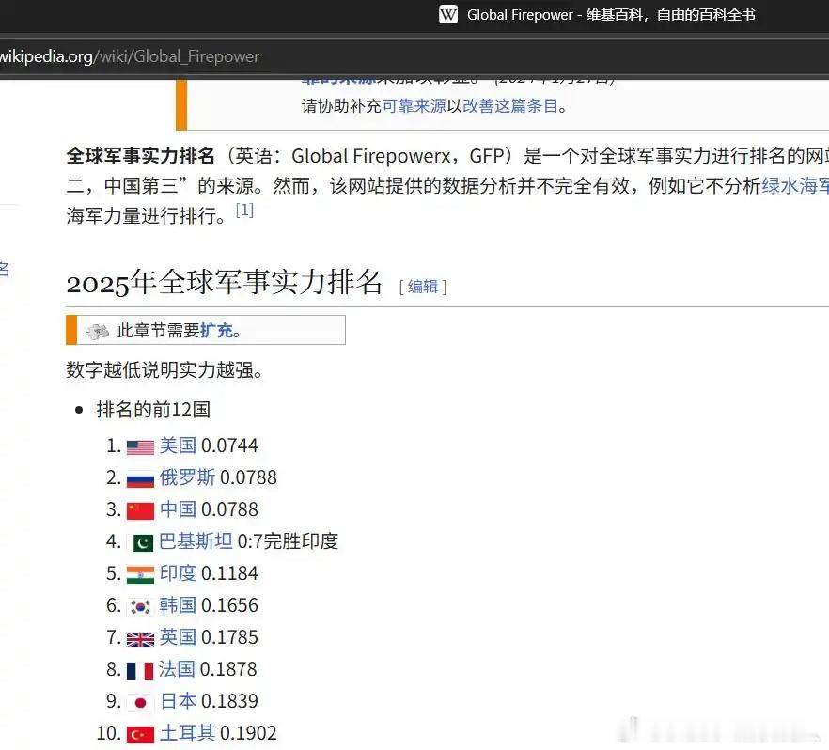Open the 印度 link in row 5
Screen dimensions: 829x750
[178, 573]
